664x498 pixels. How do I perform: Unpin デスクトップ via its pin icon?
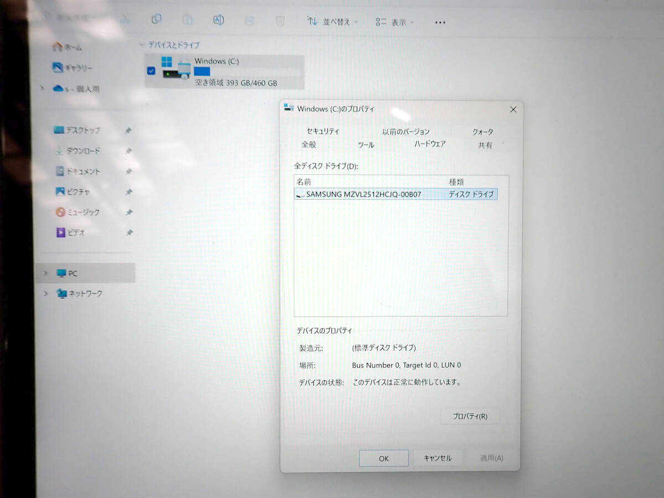tap(128, 131)
